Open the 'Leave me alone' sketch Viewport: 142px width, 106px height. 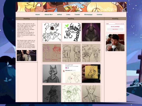pos(91,53)
